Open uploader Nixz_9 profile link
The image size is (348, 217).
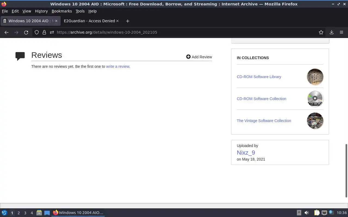click(246, 153)
